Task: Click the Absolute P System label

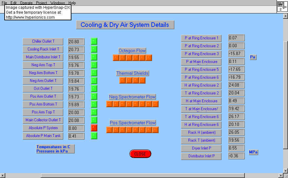Action: [x=43, y=128]
